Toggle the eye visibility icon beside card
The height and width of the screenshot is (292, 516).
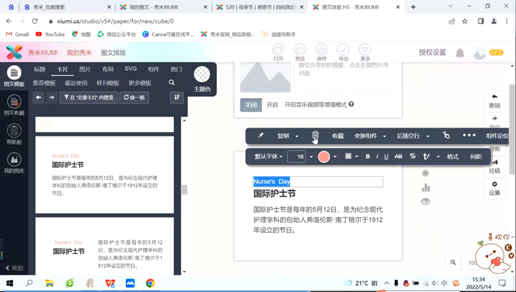426,202
